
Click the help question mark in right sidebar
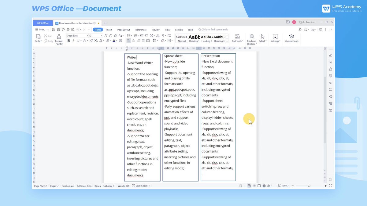331,110
